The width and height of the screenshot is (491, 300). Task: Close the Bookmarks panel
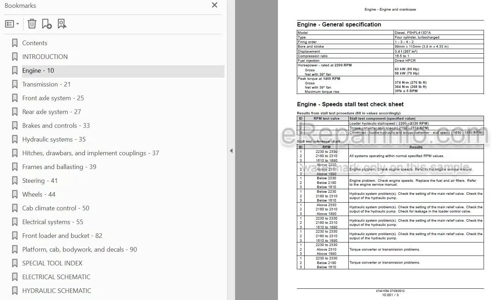pyautogui.click(x=214, y=5)
